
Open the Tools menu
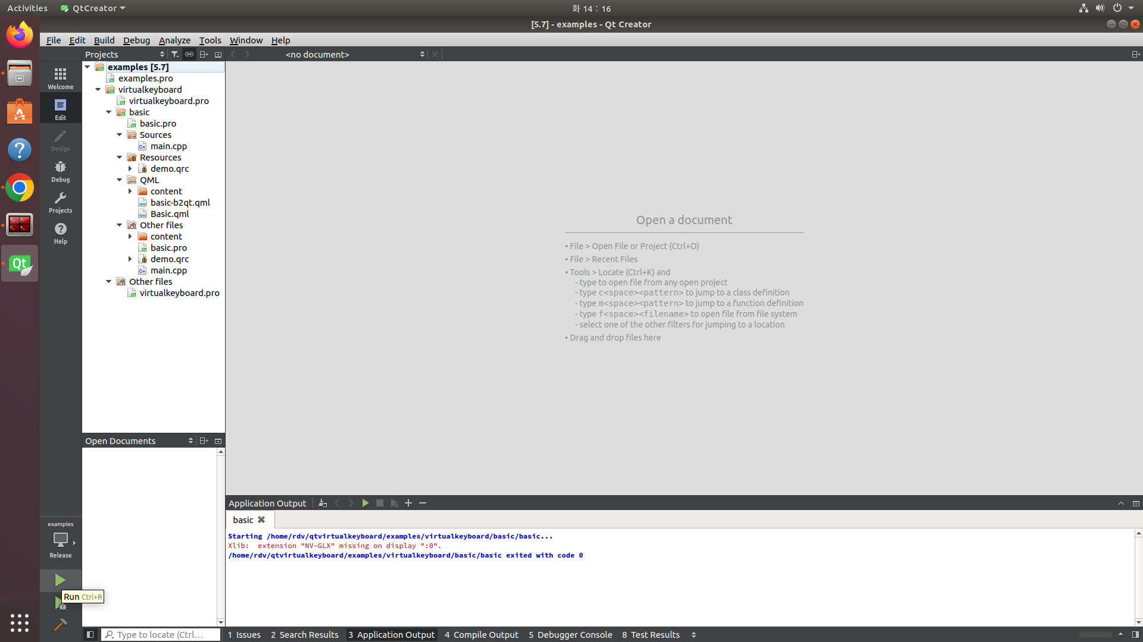(x=210, y=40)
